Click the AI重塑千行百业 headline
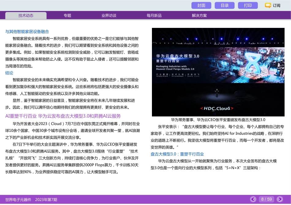 click(x=63, y=116)
